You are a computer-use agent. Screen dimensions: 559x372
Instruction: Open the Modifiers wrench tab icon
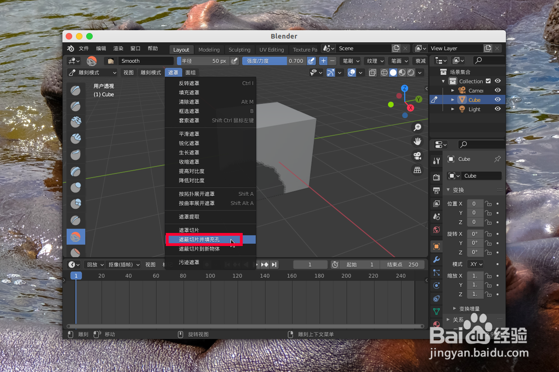point(436,259)
